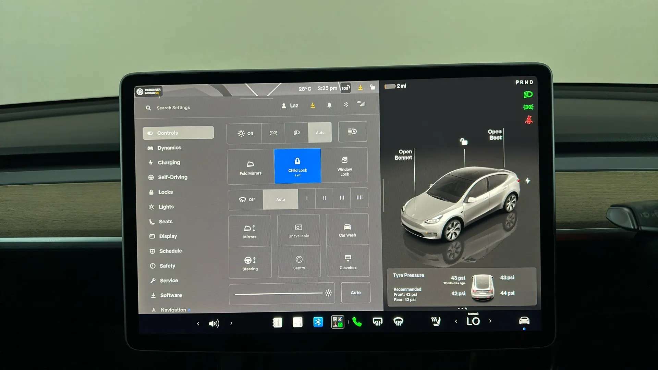
Task: Select the parking lights mode
Action: pos(273,133)
